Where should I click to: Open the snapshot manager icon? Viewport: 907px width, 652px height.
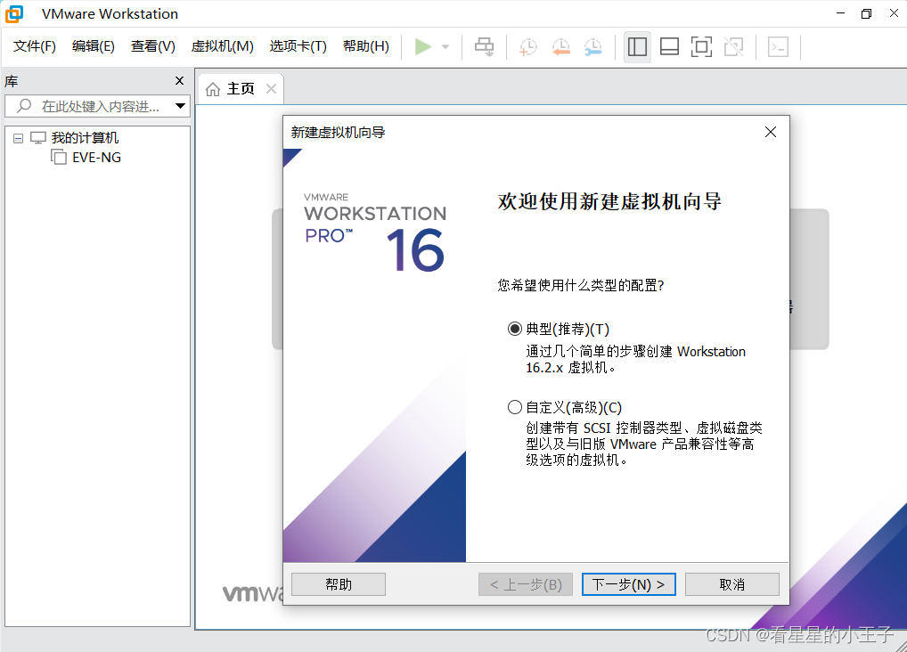pyautogui.click(x=592, y=47)
